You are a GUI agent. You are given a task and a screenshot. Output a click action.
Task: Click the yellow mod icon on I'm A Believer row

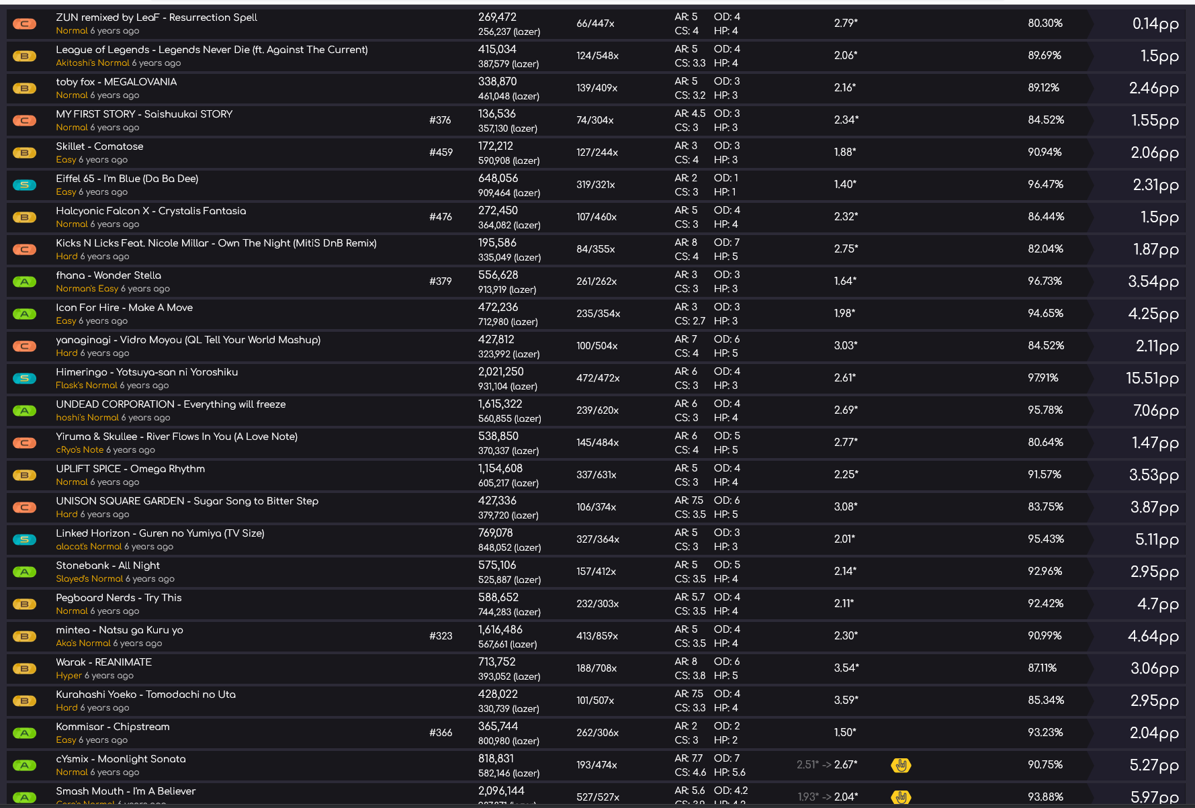(x=901, y=797)
